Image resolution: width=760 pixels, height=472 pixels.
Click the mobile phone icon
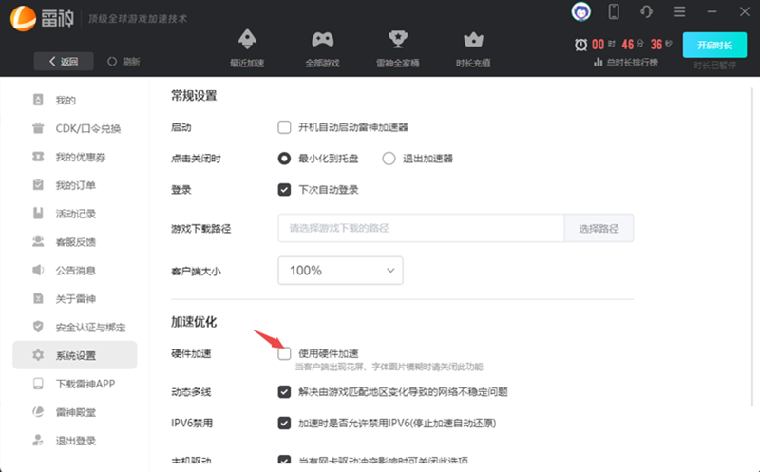point(614,11)
